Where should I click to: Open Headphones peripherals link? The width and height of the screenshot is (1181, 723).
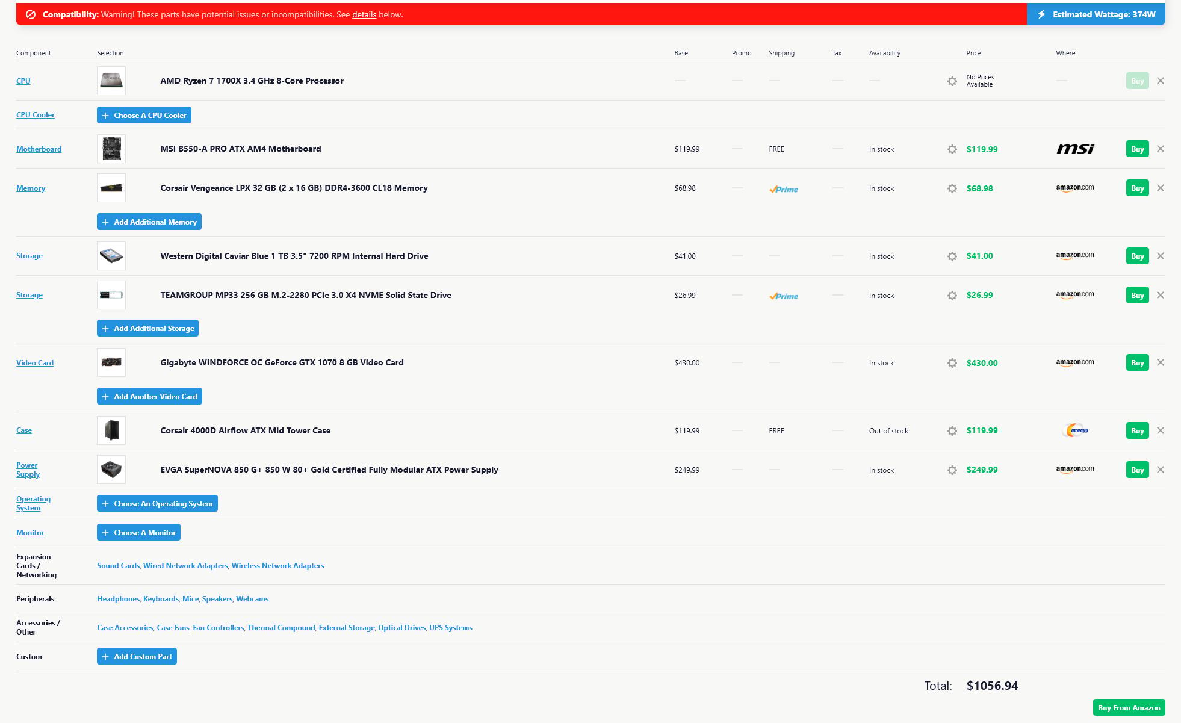point(118,598)
